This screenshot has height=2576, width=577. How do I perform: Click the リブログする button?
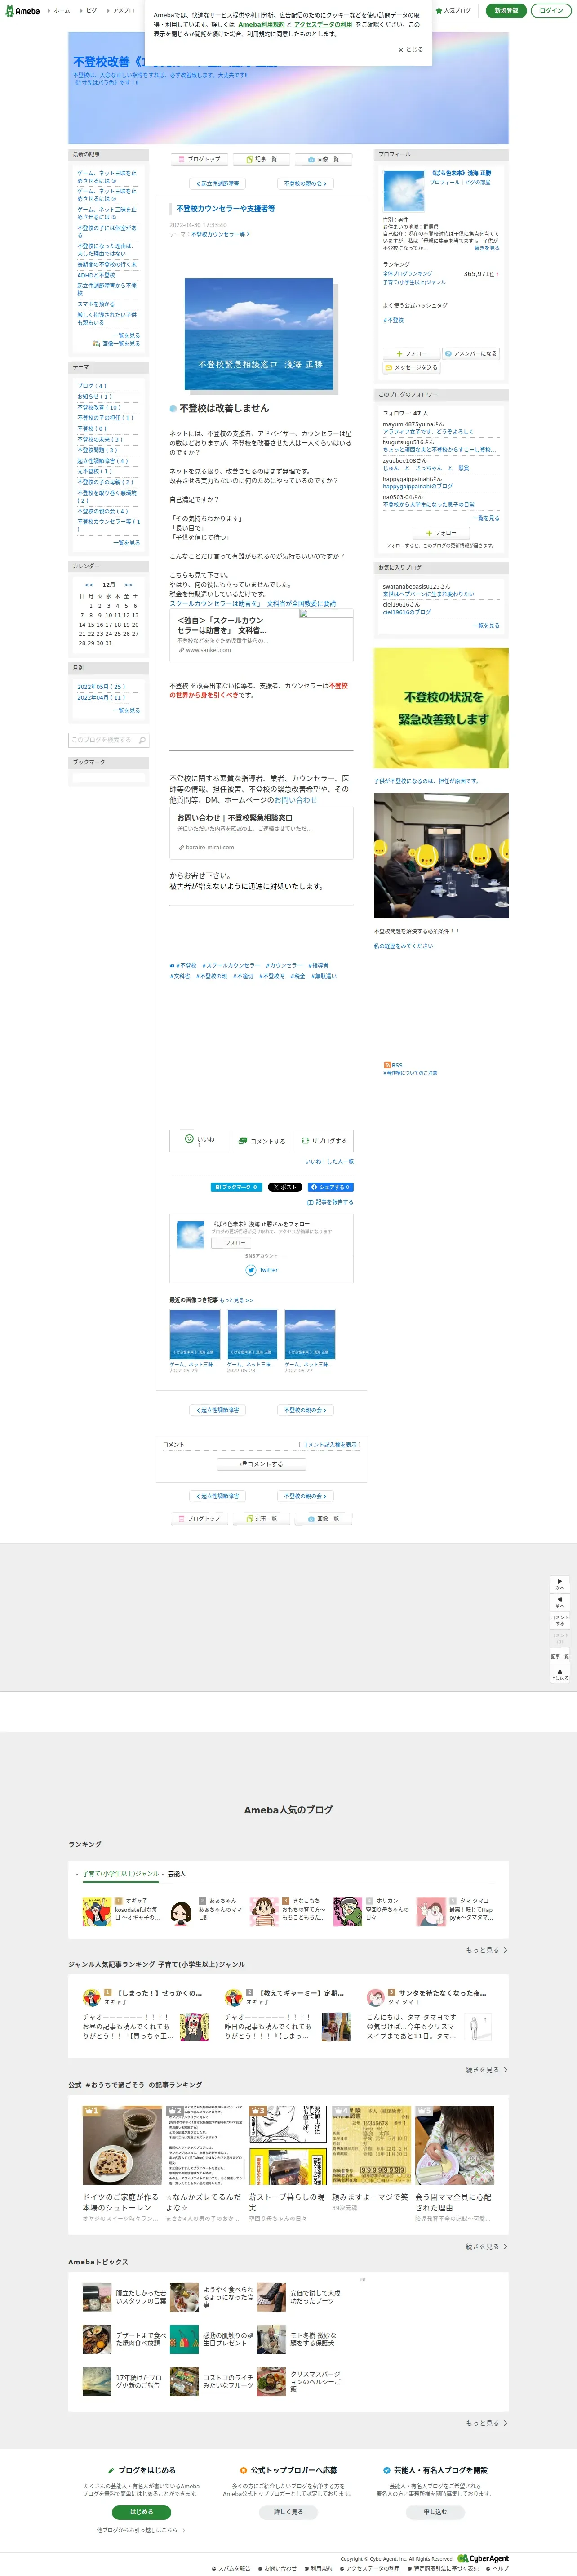pos(324,1141)
